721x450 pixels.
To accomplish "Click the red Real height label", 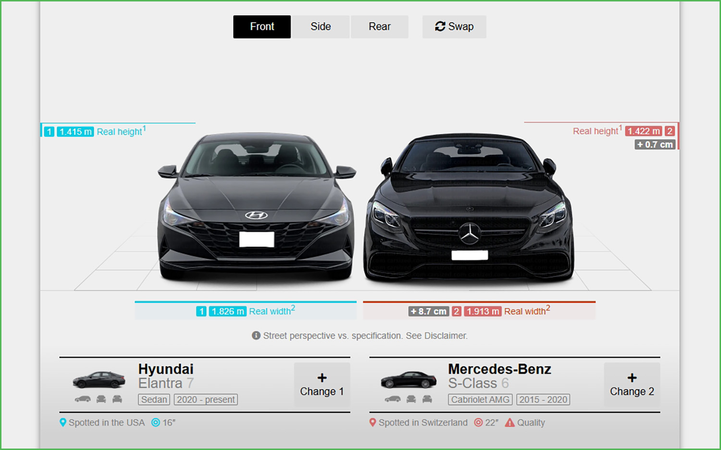I will point(597,131).
